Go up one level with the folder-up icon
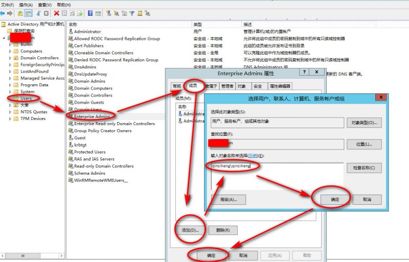Image resolution: width=409 pixels, height=262 pixels. pyautogui.click(x=20, y=13)
